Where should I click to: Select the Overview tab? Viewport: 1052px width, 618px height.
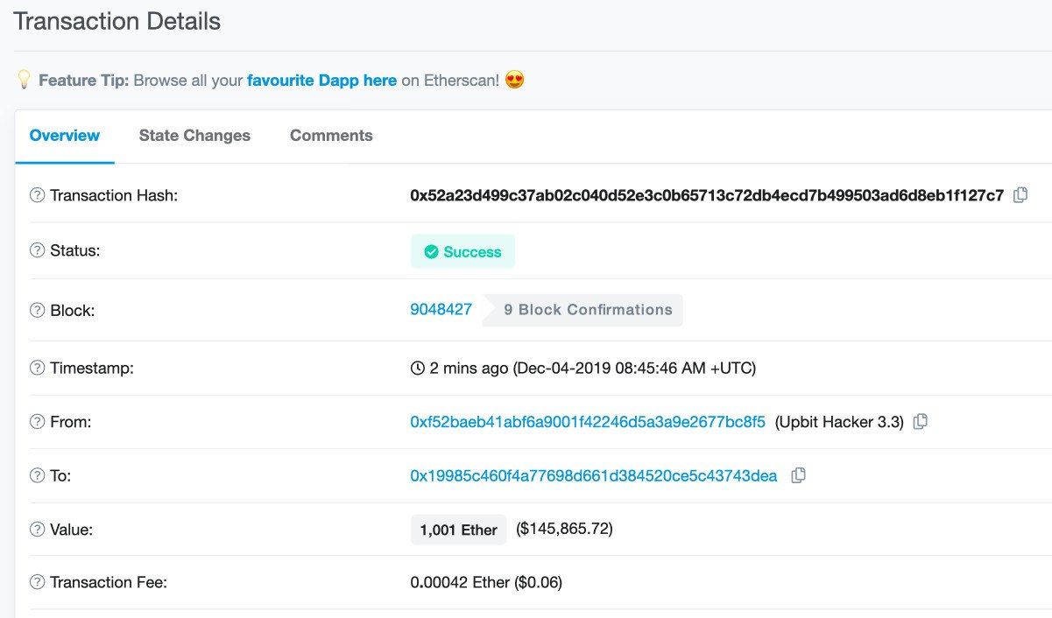(65, 136)
